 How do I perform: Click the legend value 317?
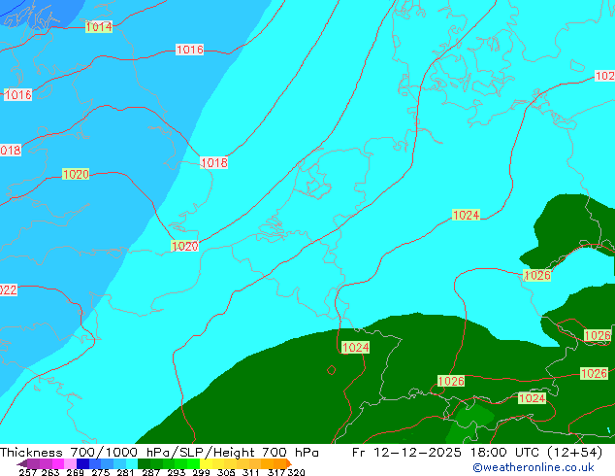coord(276,472)
